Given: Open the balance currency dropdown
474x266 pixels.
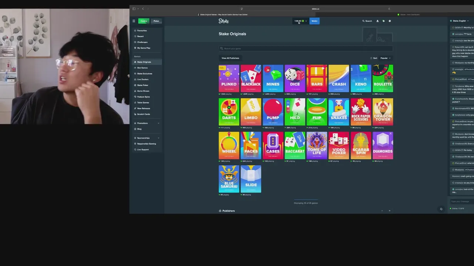Looking at the screenshot, I should pos(301,21).
